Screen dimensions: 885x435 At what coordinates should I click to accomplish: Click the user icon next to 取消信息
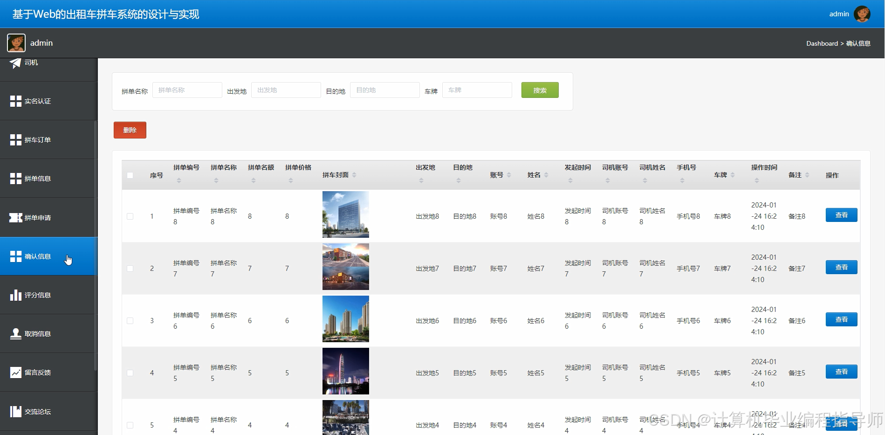[x=16, y=334]
